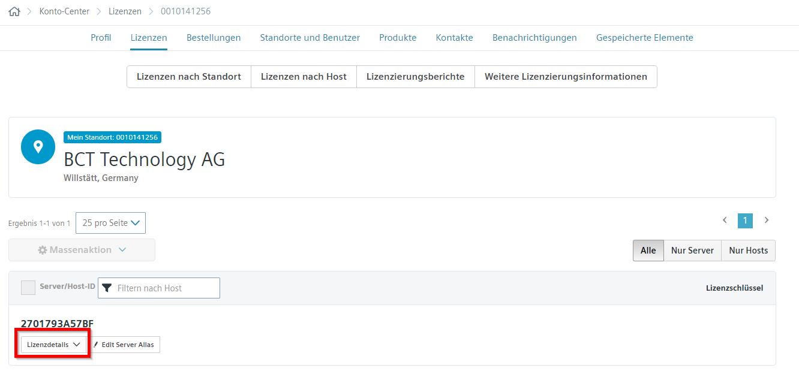Select the Gespeicherte Elemente tab
Screen dimensions: 799x374
(x=644, y=37)
